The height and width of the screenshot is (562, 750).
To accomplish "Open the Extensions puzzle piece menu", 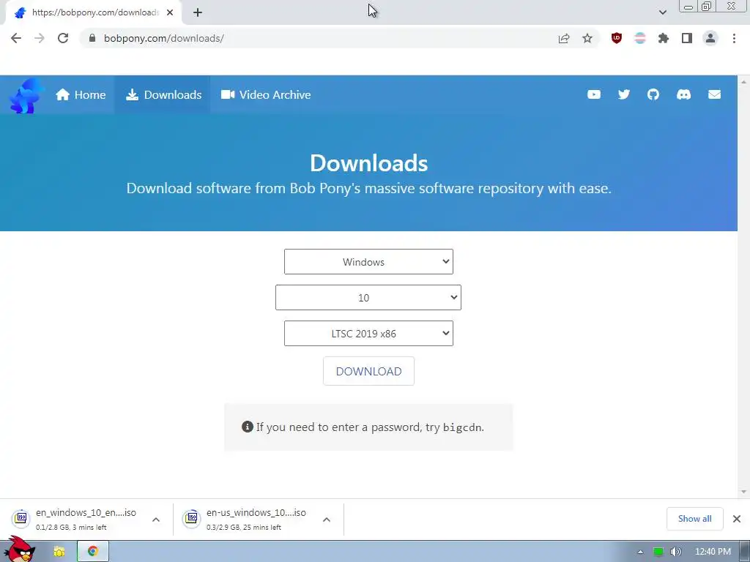I will (664, 38).
